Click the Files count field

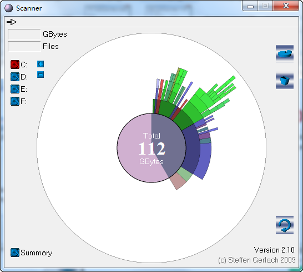pos(24,47)
